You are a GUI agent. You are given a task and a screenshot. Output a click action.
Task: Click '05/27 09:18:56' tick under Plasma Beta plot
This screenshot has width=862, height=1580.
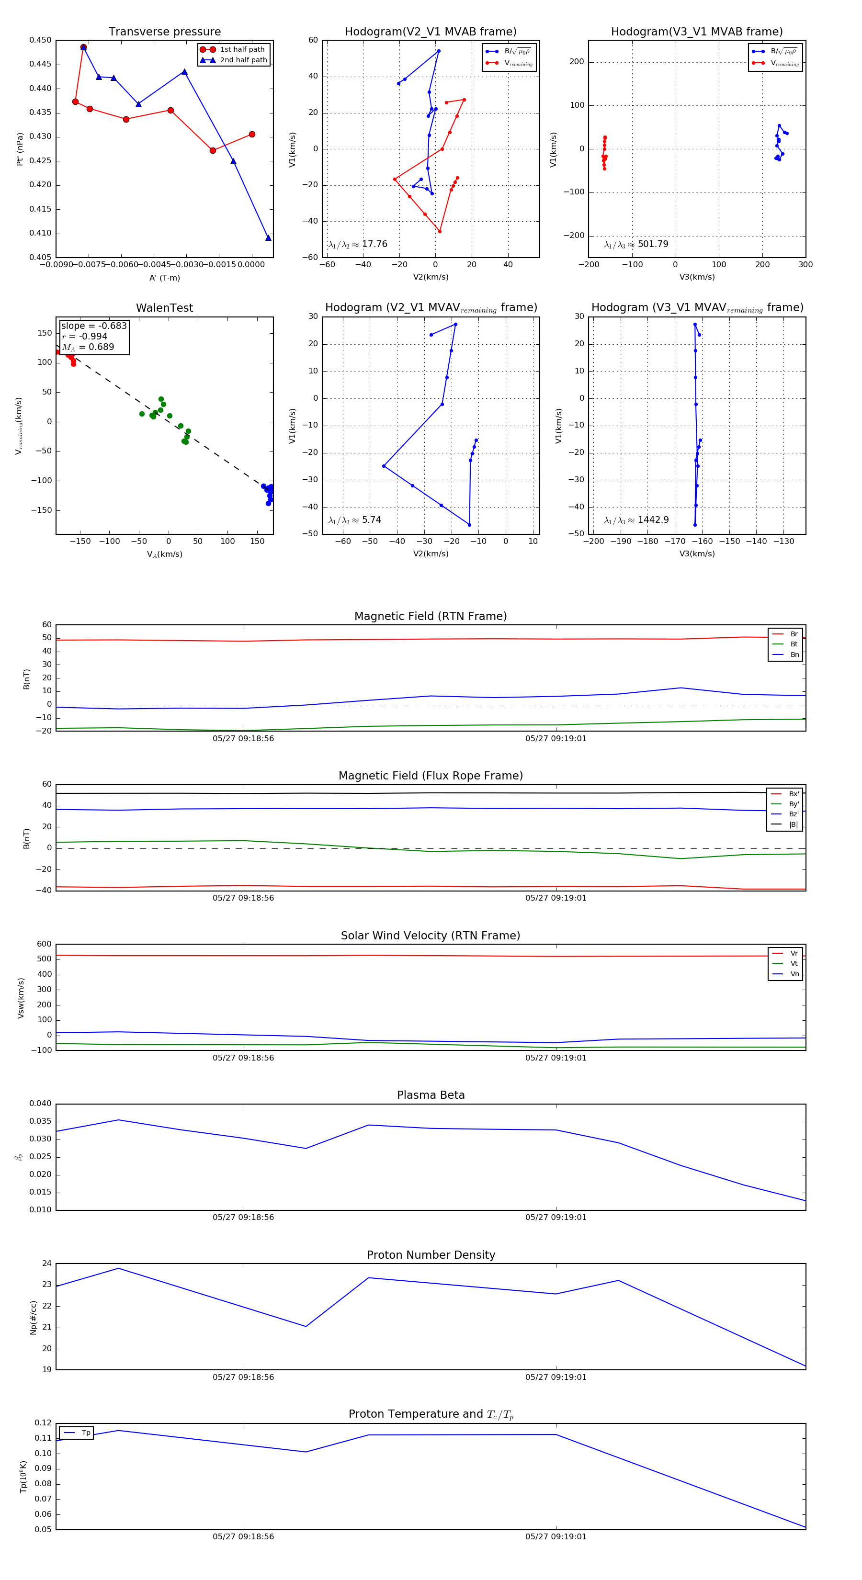(x=244, y=1218)
